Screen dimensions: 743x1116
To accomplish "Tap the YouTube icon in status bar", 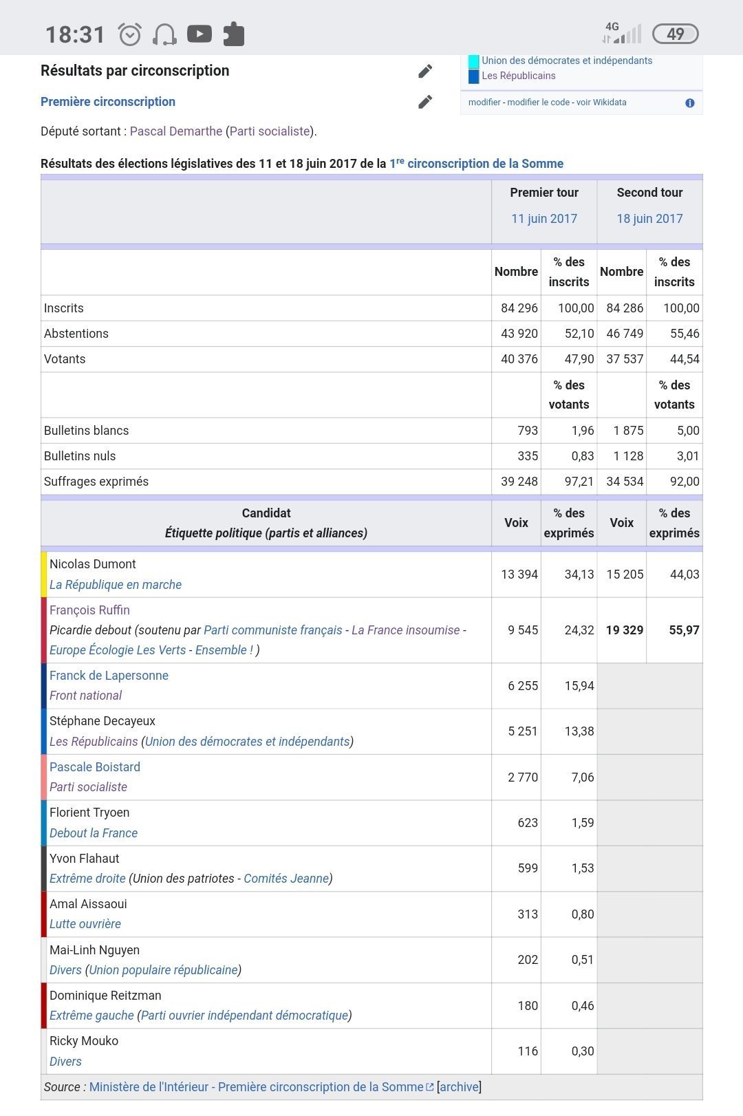I will click(200, 34).
